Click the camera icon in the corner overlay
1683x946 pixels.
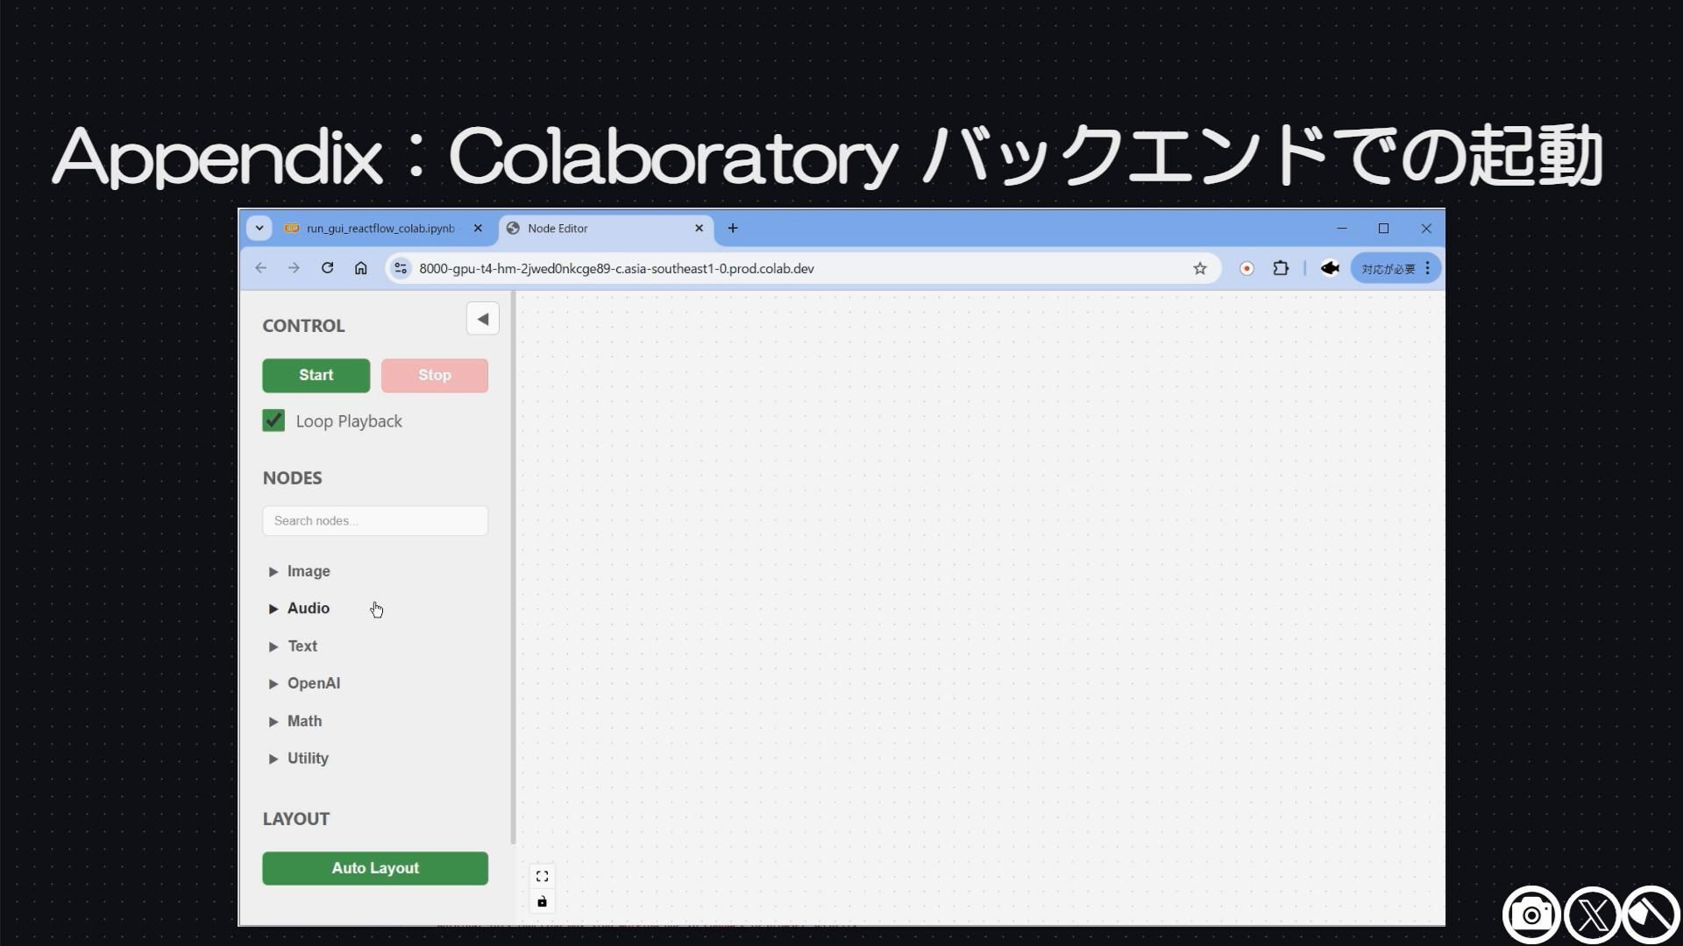1530,915
